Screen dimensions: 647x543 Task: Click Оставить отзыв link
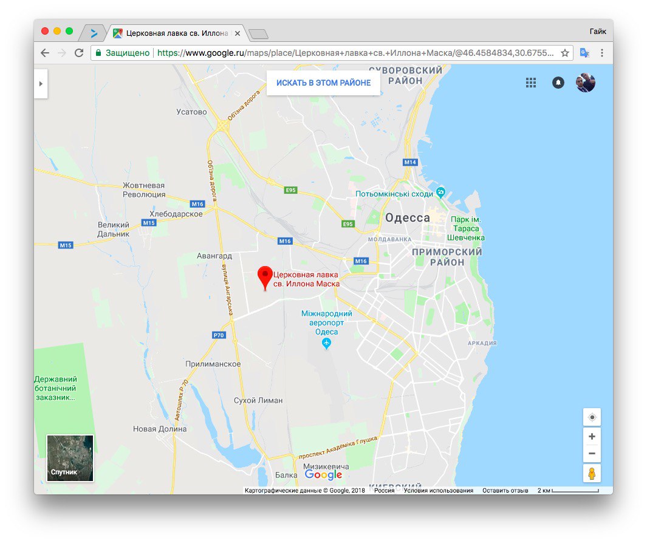(x=505, y=491)
